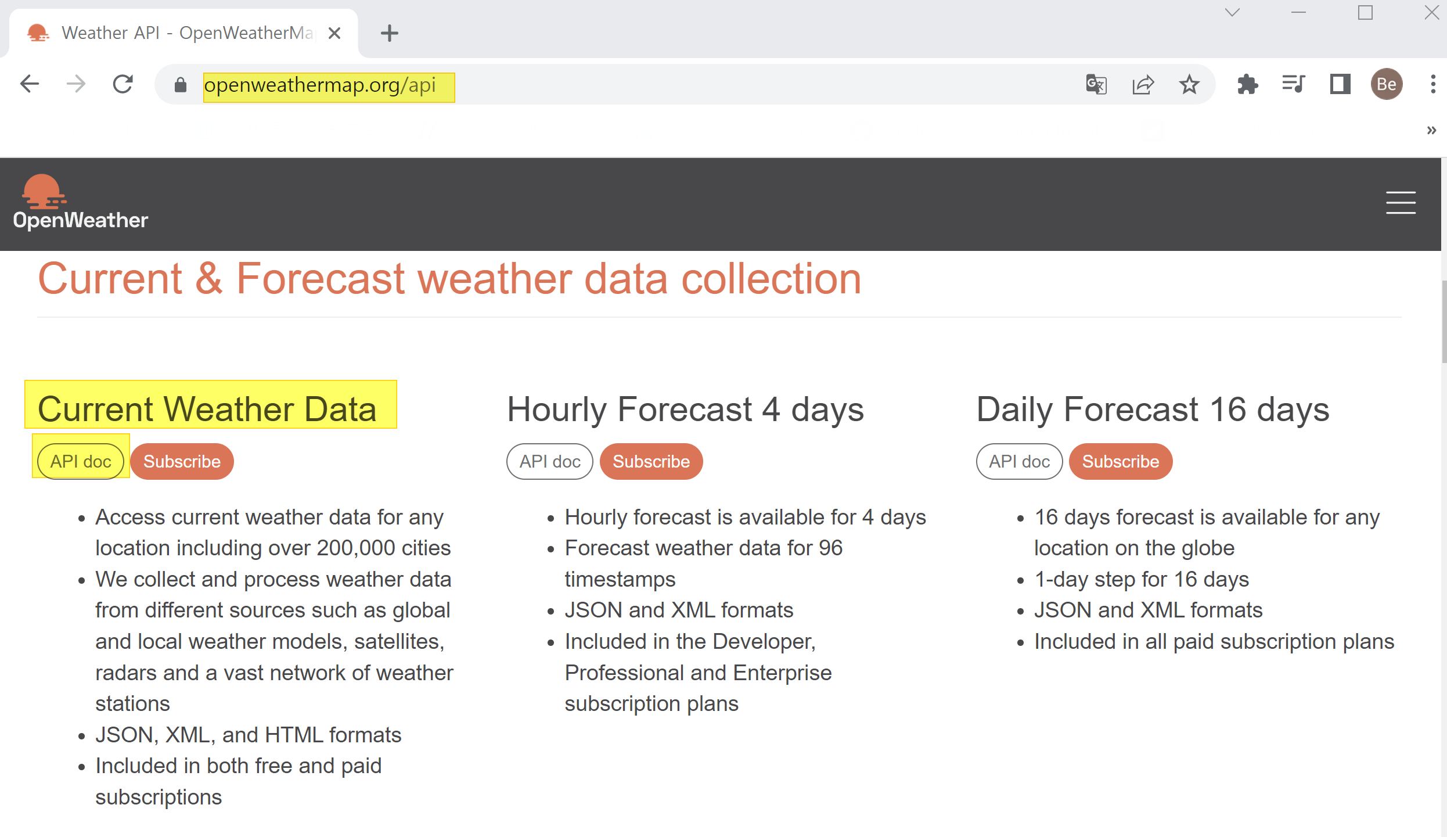Click '1-day step for 16 days' text
This screenshot has height=837, width=1447.
1142,579
